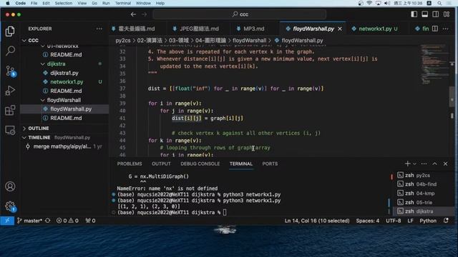Open Remote Explorer in activity bar
The height and width of the screenshot is (257, 458).
click(x=10, y=130)
